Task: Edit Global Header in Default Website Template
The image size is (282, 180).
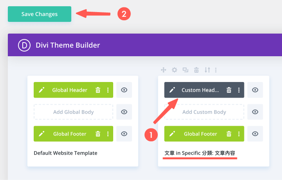Action: click(x=42, y=90)
